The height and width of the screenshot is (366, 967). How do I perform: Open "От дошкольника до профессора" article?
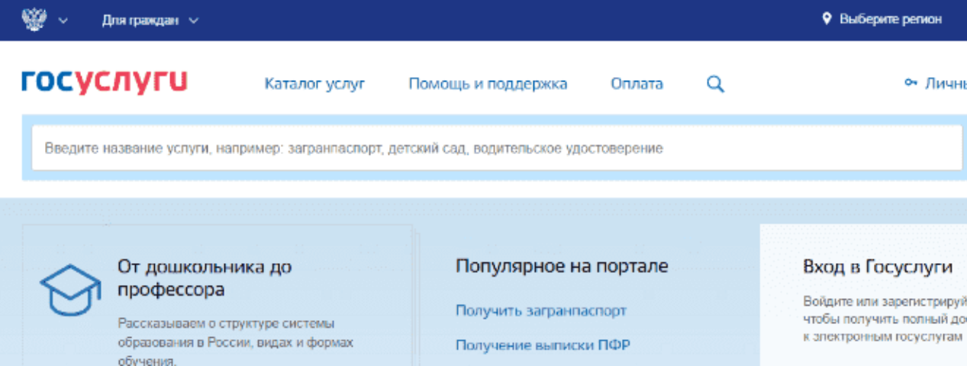pyautogui.click(x=205, y=278)
